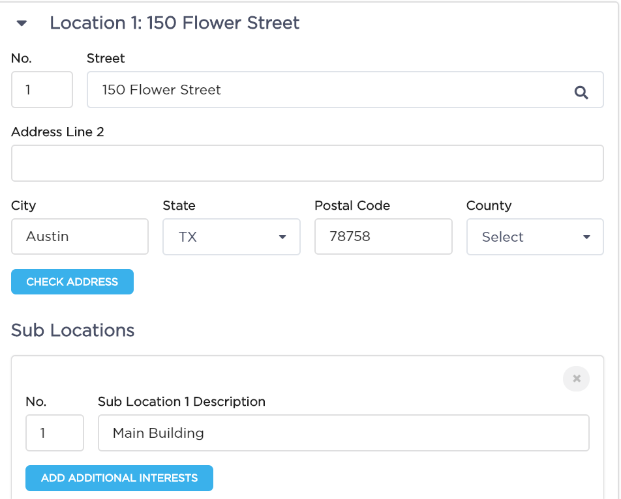Click the Sub Locations heading
This screenshot has width=621, height=499.
click(x=73, y=330)
